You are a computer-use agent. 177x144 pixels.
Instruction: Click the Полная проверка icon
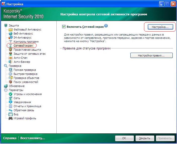(x=11, y=70)
